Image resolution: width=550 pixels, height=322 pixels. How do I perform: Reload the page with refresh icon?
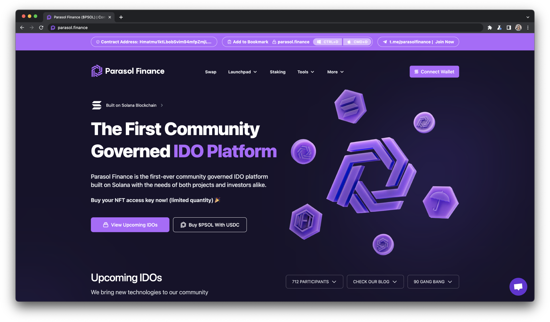point(41,27)
